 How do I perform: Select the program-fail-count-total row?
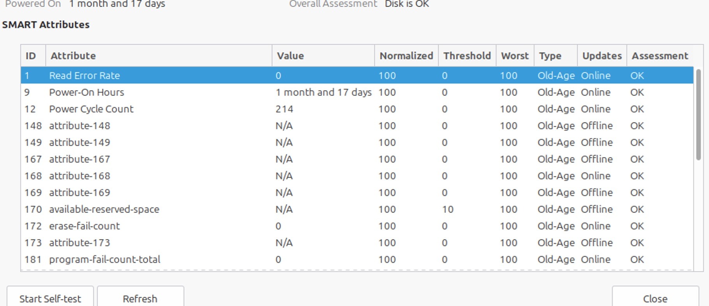(104, 260)
